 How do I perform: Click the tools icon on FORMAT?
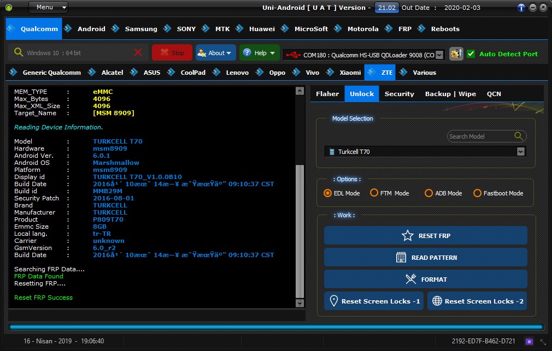(x=411, y=279)
